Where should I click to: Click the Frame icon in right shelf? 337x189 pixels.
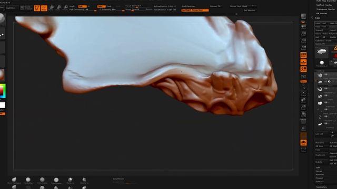point(303,93)
